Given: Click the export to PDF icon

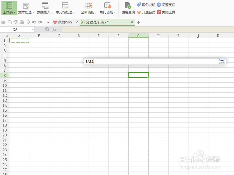Looking at the screenshot, I should [16, 22].
